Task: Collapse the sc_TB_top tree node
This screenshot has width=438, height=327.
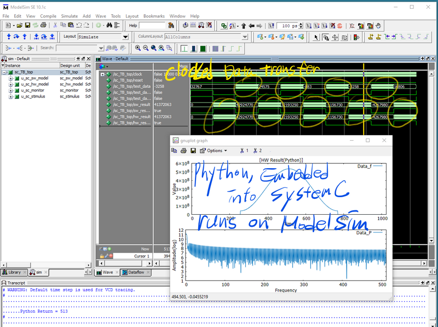Action: (x=4, y=72)
